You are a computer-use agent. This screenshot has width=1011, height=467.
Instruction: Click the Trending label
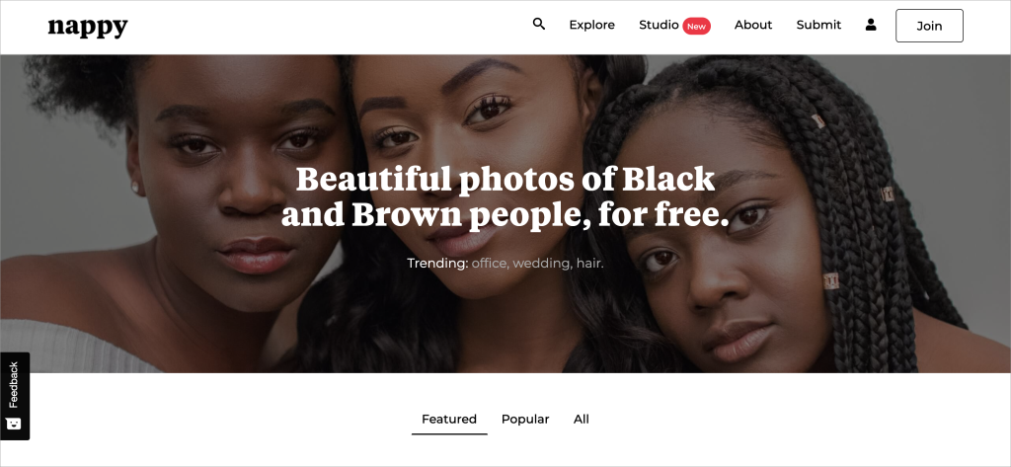pyautogui.click(x=437, y=264)
